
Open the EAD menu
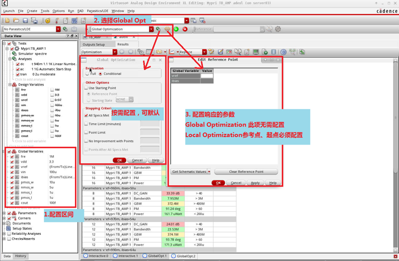80,11
